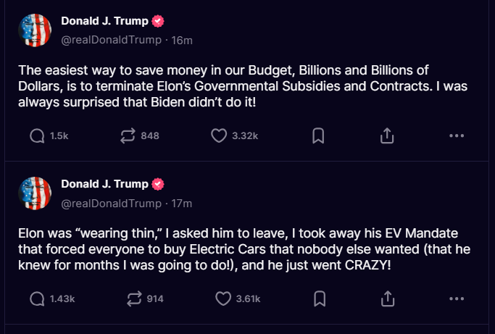
Task: Reply to the post with 1.5k comments
Action: click(38, 135)
